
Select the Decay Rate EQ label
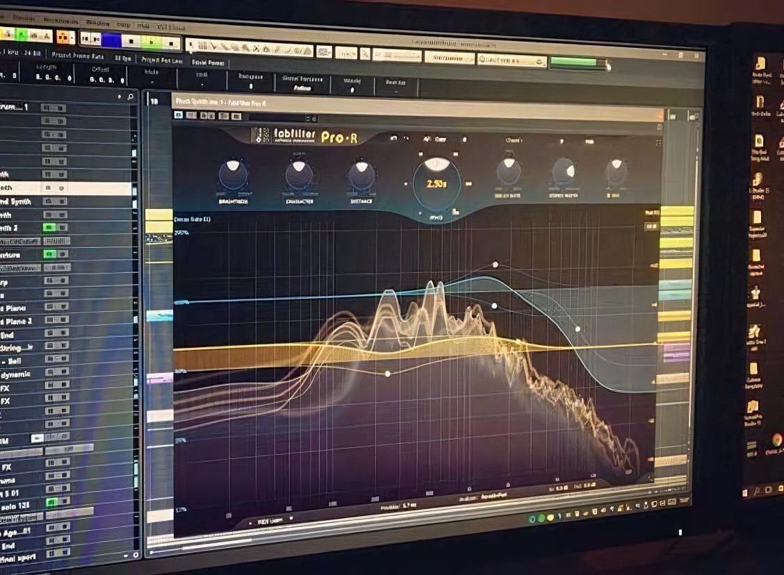[x=193, y=219]
